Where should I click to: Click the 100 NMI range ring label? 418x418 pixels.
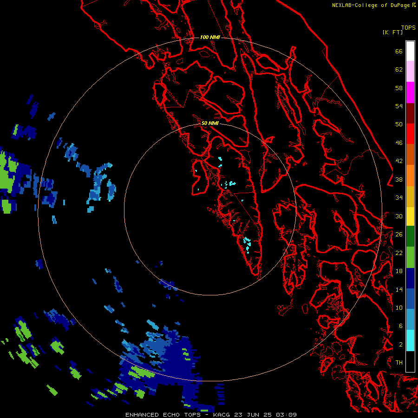[x=210, y=37]
